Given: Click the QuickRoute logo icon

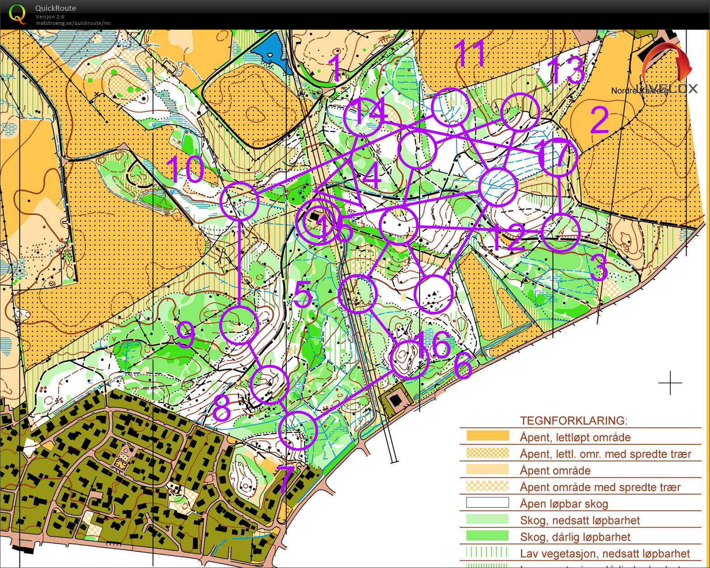Looking at the screenshot, I should [17, 14].
